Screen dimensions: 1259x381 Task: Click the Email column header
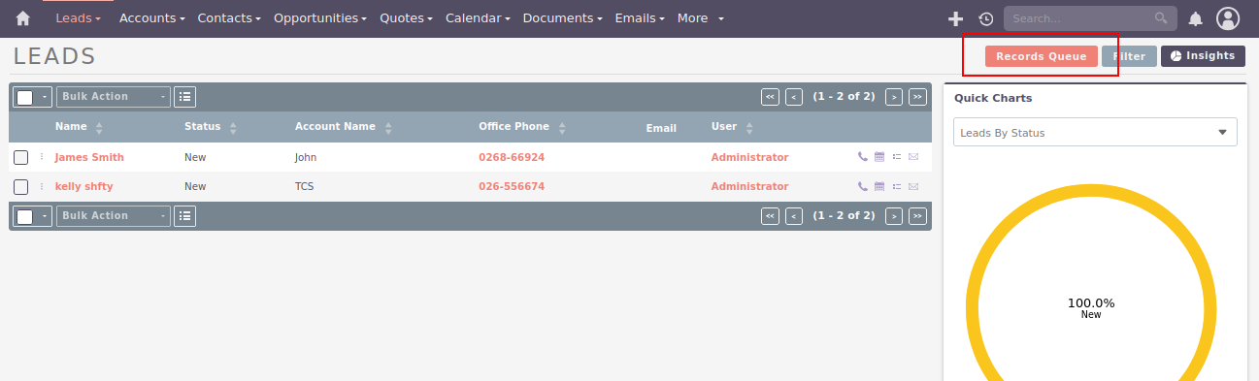click(x=661, y=127)
